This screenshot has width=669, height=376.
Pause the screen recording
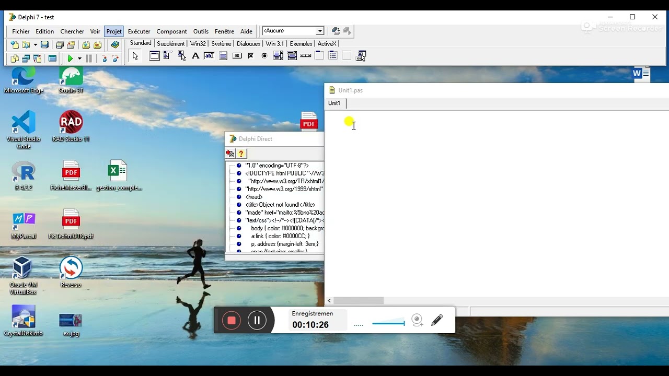pyautogui.click(x=257, y=320)
